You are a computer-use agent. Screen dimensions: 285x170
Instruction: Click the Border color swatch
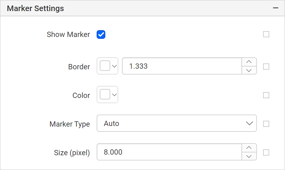[105, 66]
